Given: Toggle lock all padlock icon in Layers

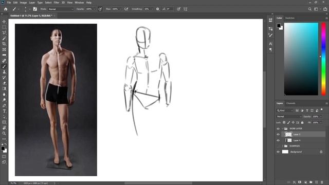Looking at the screenshot, I should coord(302,122).
